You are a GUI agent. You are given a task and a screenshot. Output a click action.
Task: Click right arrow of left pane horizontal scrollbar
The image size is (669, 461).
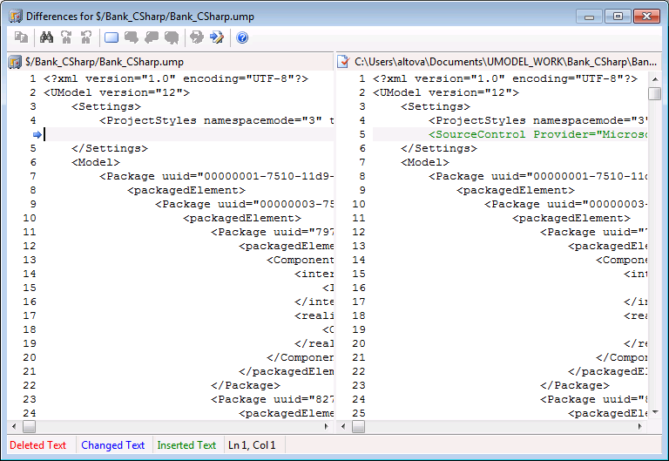point(328,427)
